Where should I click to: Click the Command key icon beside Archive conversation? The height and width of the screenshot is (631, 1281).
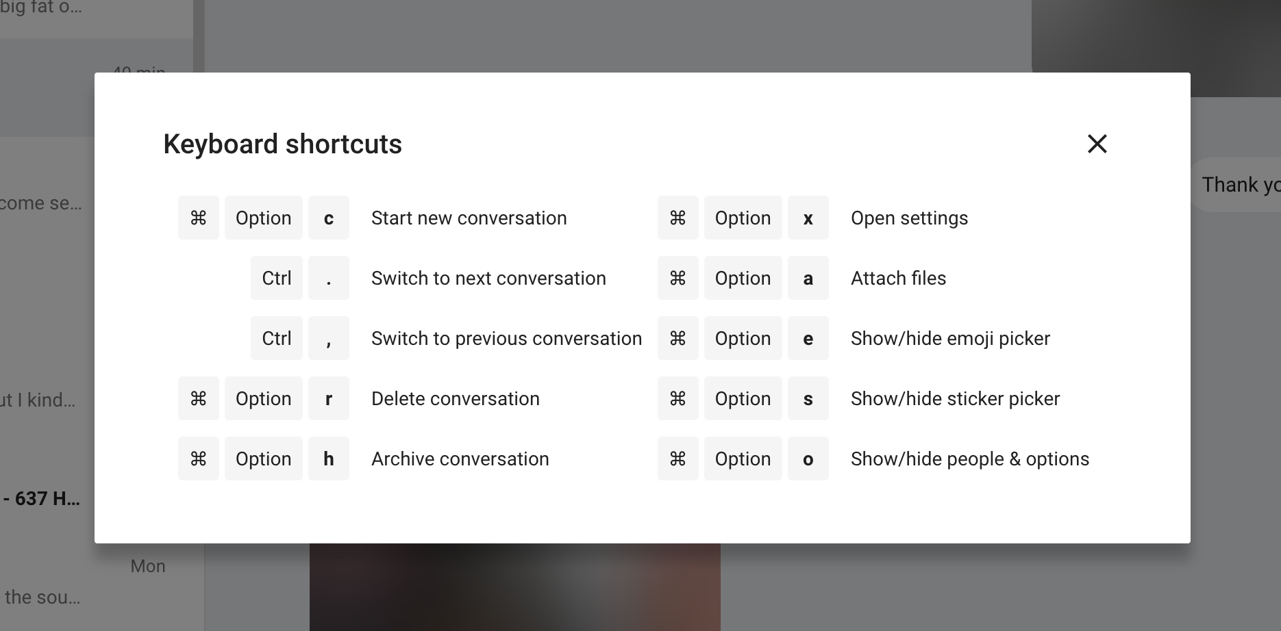click(198, 459)
